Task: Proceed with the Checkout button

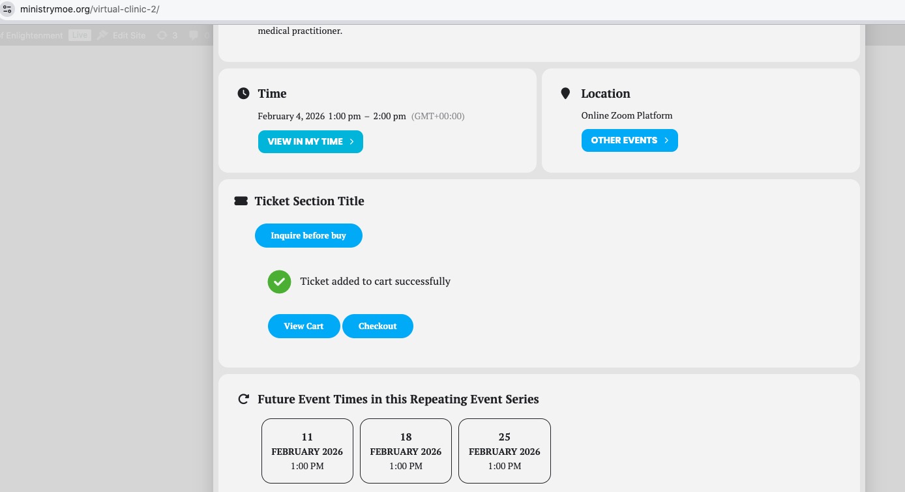Action: pos(378,326)
